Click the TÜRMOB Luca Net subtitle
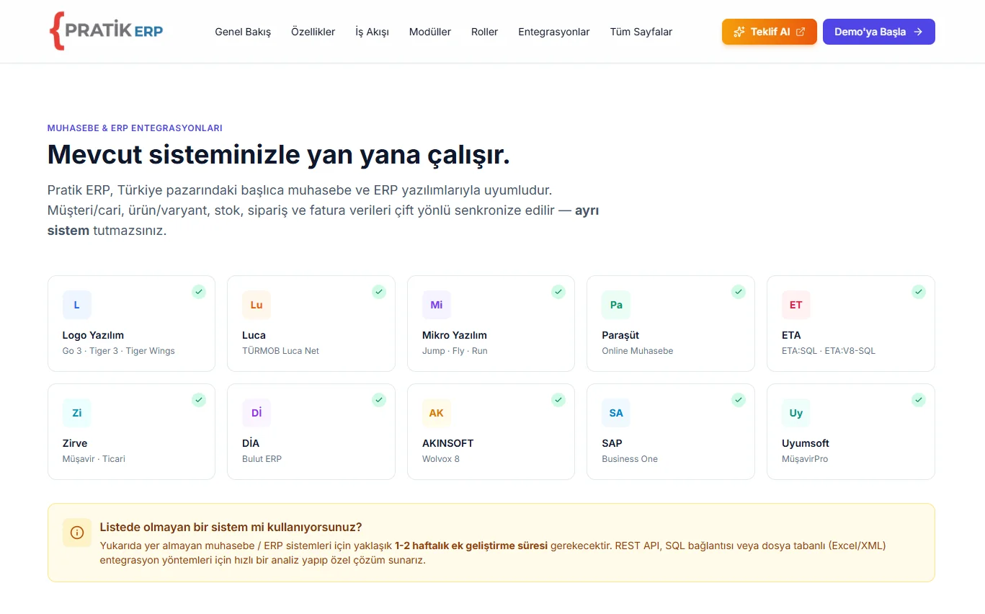 (280, 351)
